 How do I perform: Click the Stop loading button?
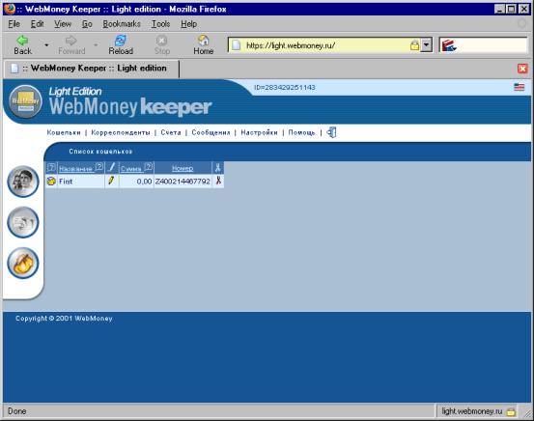pyautogui.click(x=162, y=45)
